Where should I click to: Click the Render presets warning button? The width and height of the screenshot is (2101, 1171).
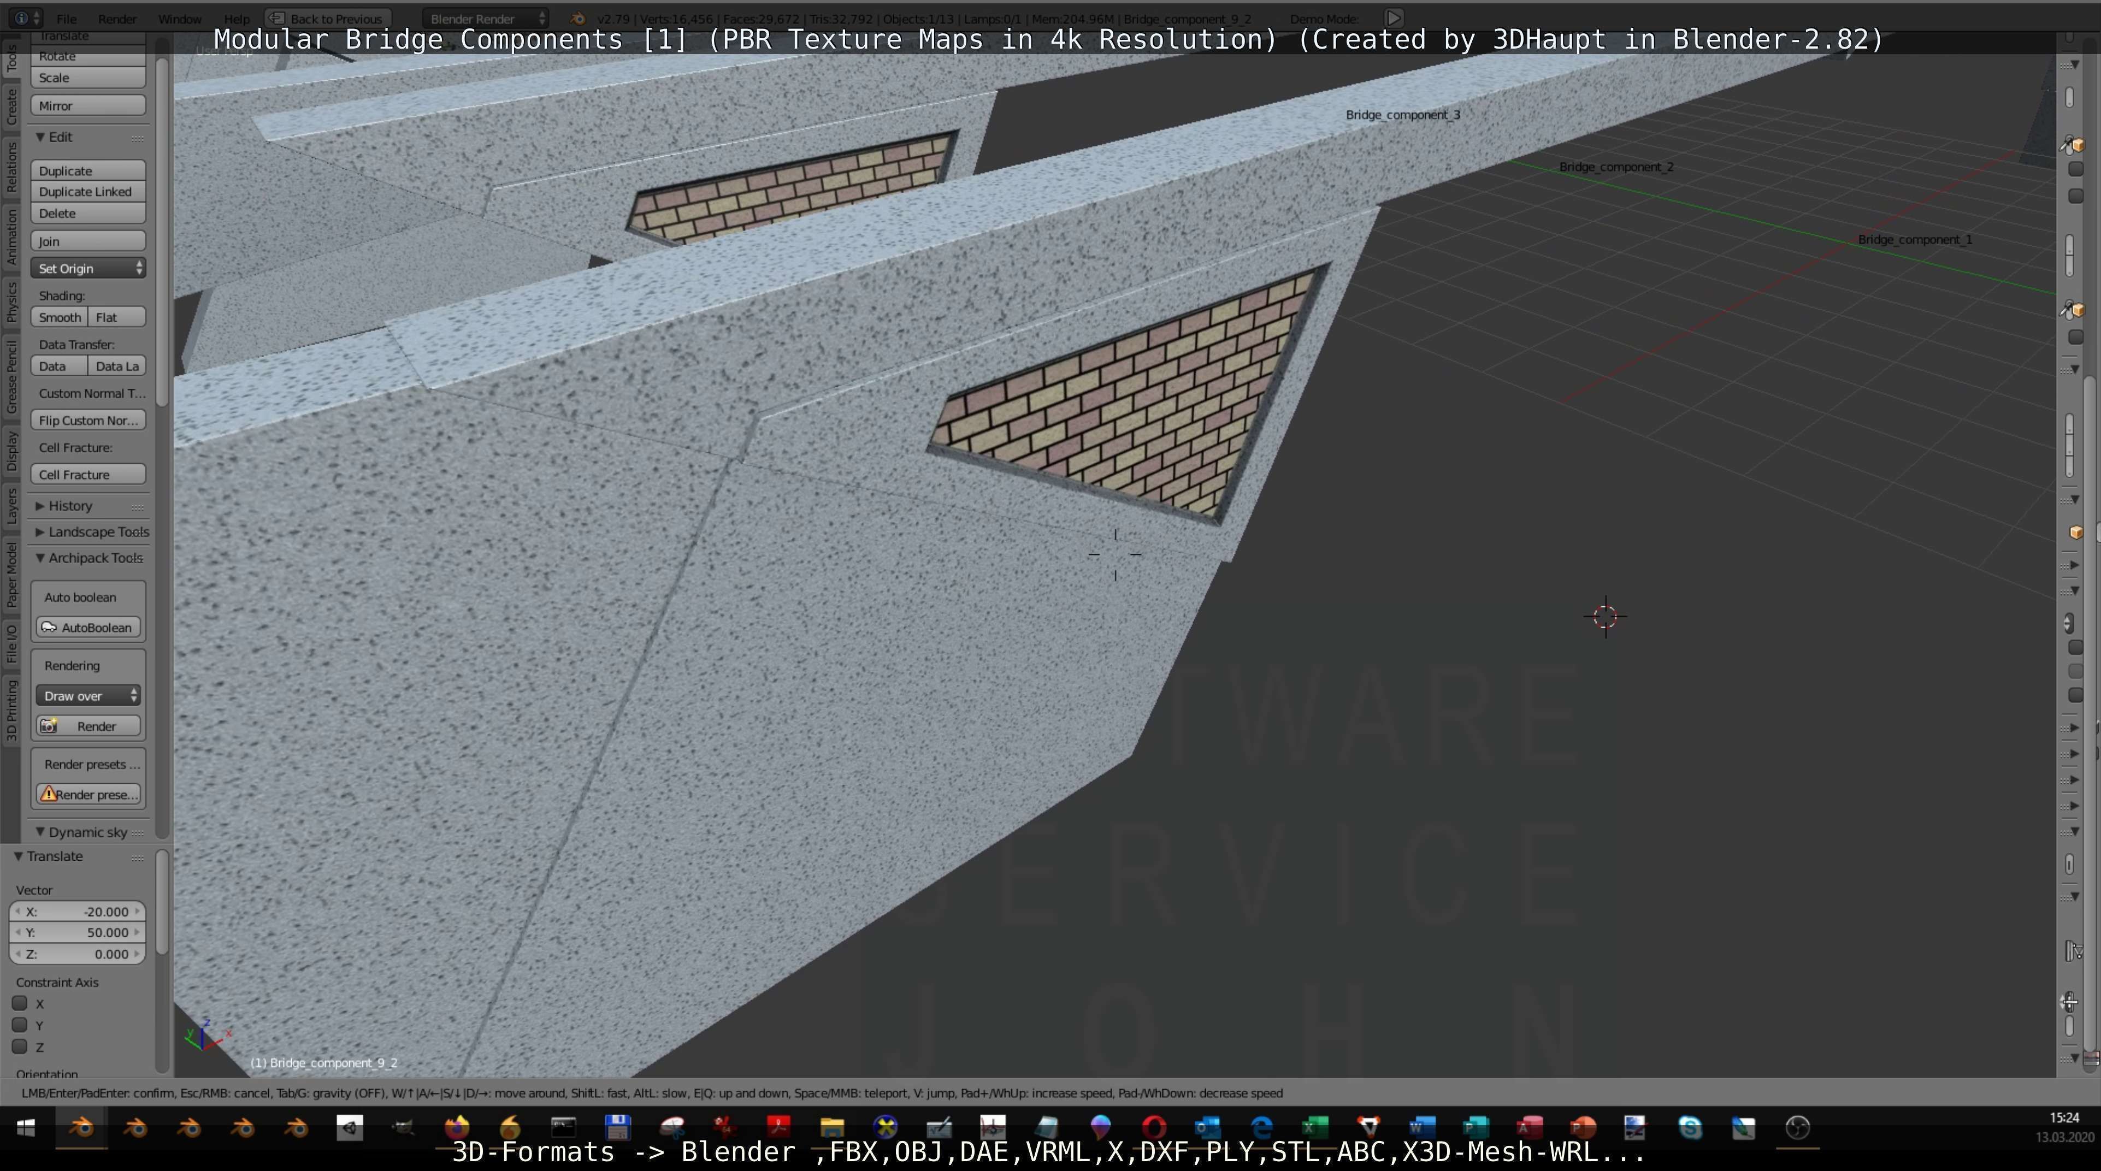pos(88,794)
